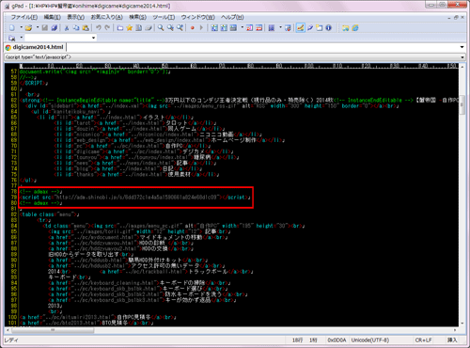Open the empty toolbar combo box dropdown
Screen dimensions: 470x348
[x=93, y=38]
